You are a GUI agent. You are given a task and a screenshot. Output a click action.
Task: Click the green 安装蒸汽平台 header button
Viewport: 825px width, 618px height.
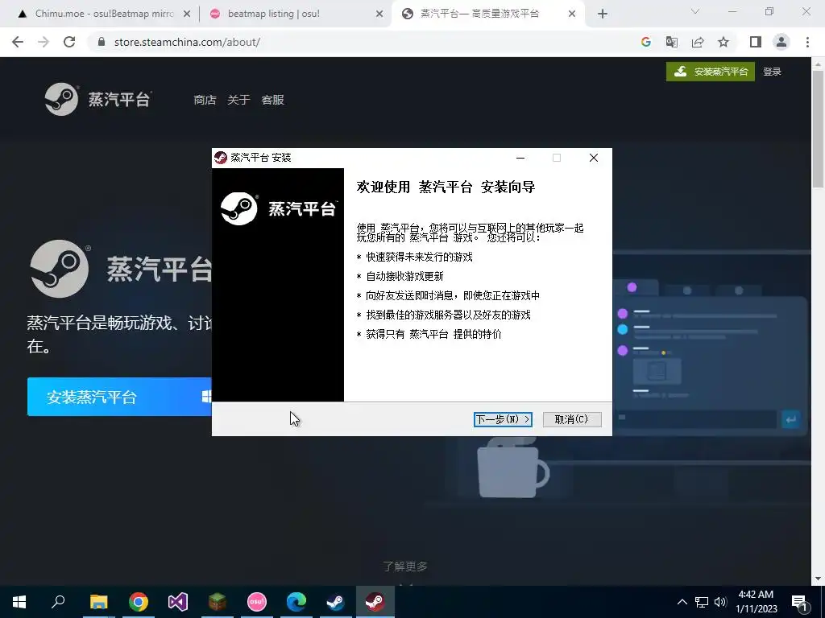click(711, 72)
